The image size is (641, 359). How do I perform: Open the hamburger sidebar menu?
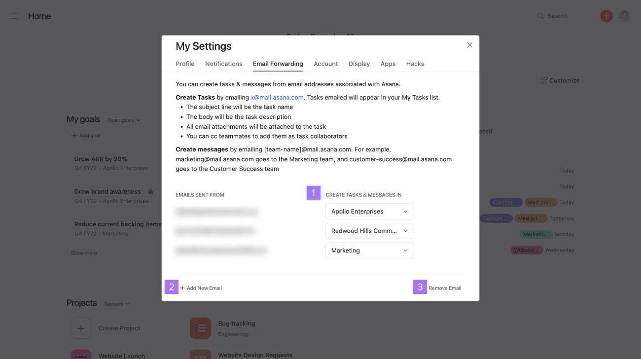14,16
